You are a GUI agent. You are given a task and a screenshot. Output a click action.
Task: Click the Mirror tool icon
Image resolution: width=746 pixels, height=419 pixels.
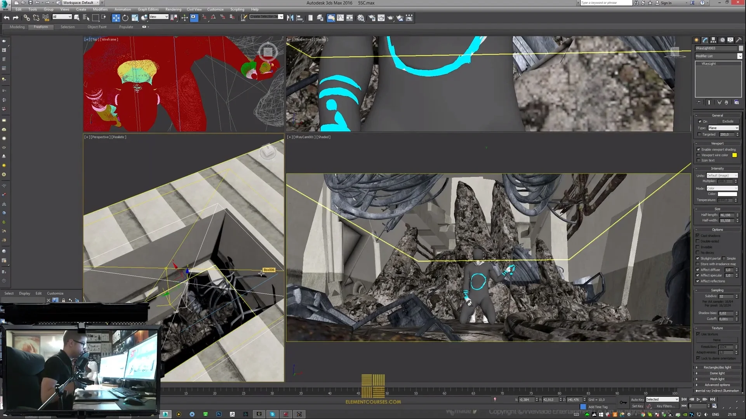coord(290,17)
